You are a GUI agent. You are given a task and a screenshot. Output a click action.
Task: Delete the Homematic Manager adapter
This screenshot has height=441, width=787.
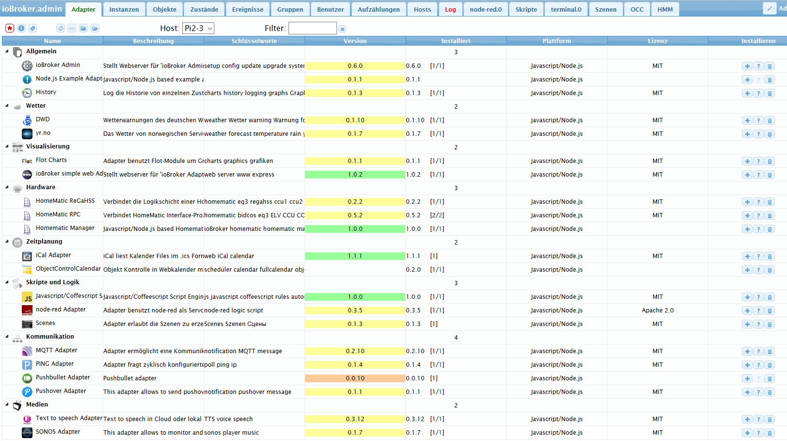point(770,229)
